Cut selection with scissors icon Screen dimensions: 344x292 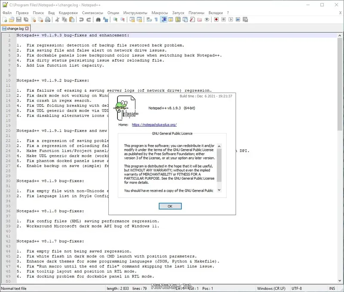pyautogui.click(x=57, y=20)
